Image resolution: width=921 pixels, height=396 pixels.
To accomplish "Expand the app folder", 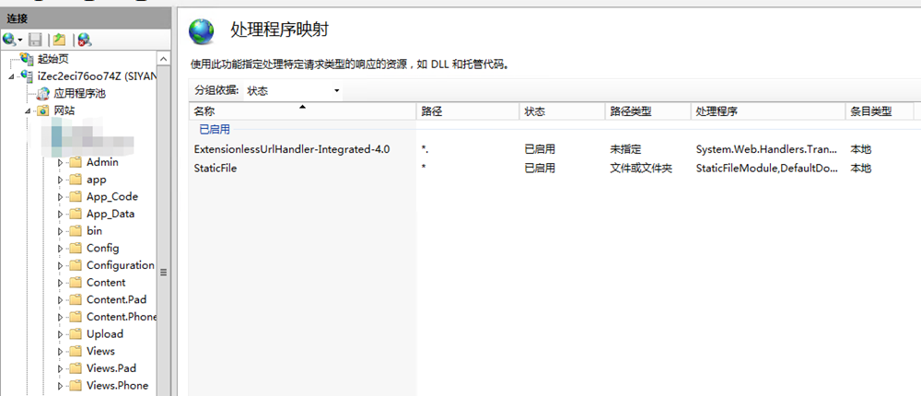I will point(60,180).
